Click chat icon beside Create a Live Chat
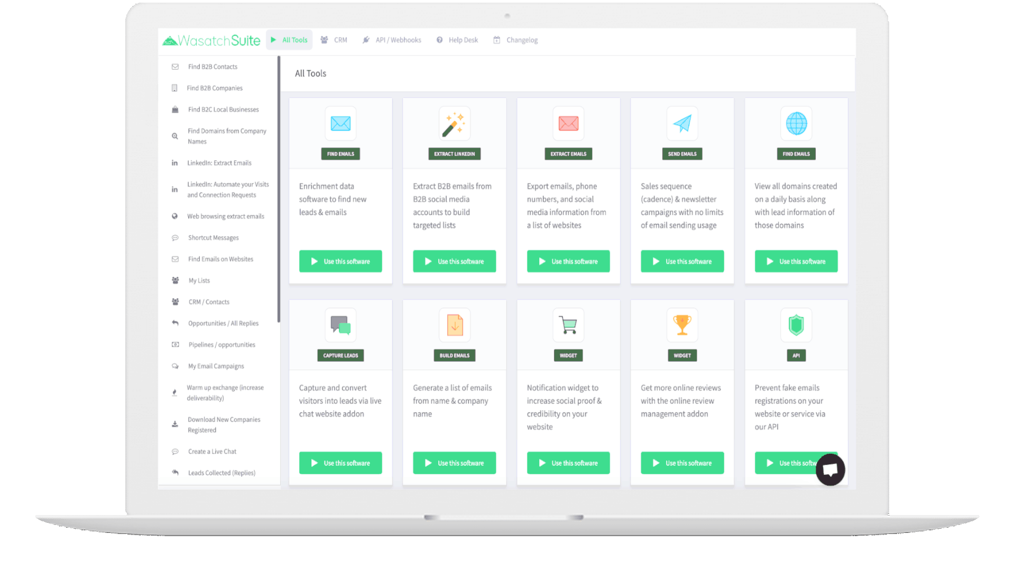Image resolution: width=1015 pixels, height=571 pixels. point(175,452)
